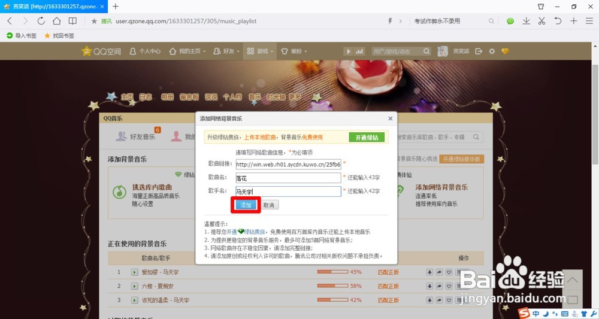Screen dimensions: 599x319
Task: Open the 时光轴 tab
Action: click(276, 97)
